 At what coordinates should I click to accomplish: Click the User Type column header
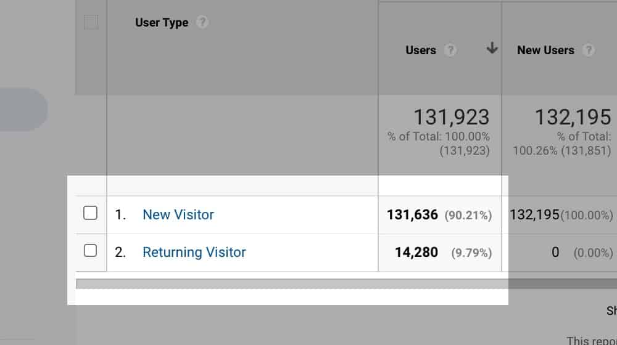point(162,23)
